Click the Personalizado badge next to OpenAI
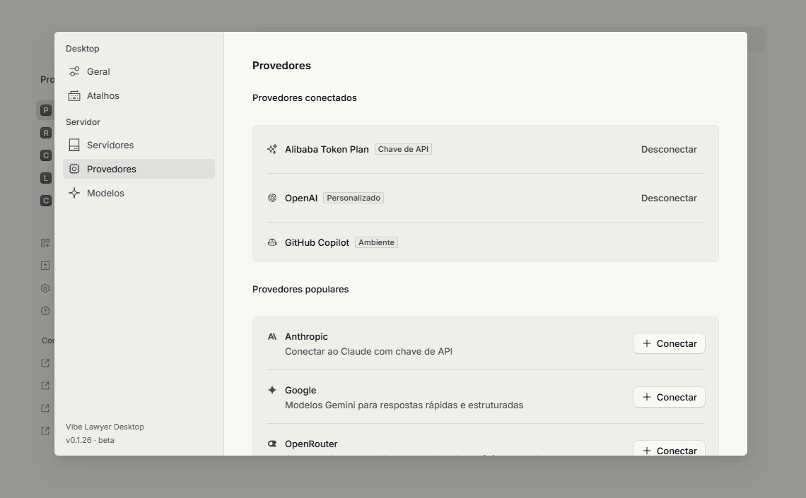Viewport: 806px width, 498px height. (354, 198)
